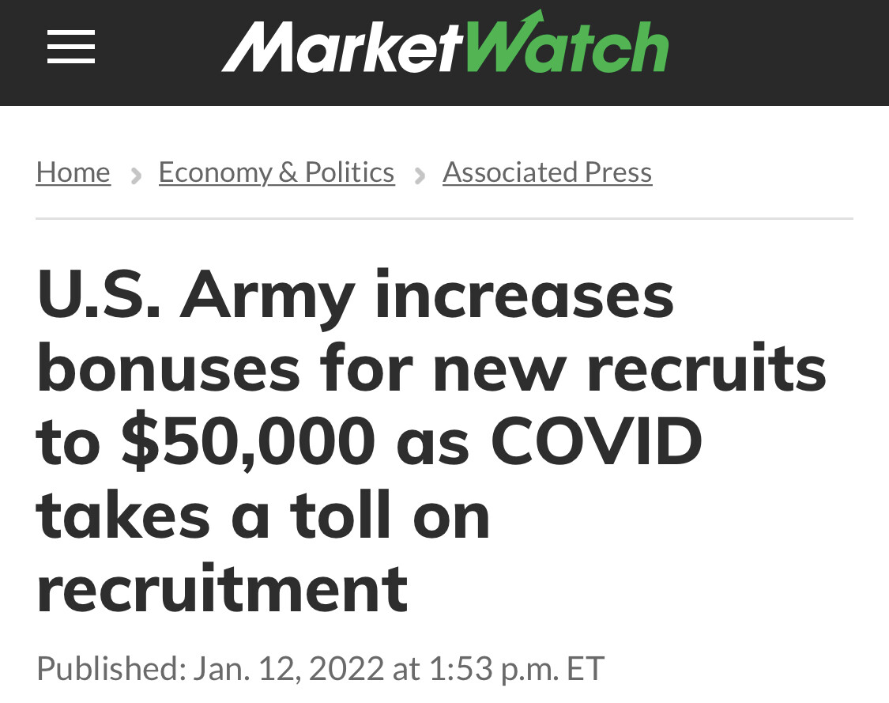The image size is (889, 703).
Task: Open the Economy & Politics section link
Action: click(277, 172)
